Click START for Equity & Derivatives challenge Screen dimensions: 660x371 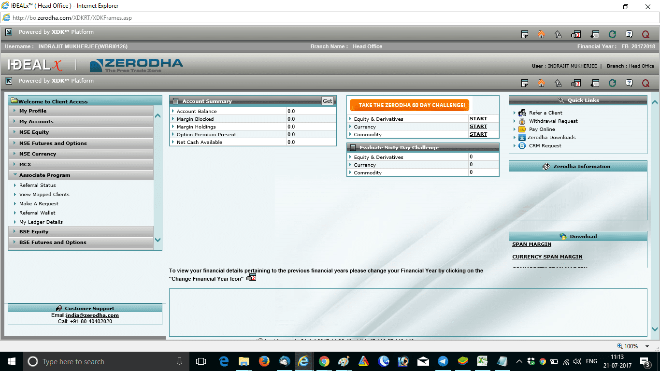pyautogui.click(x=478, y=119)
